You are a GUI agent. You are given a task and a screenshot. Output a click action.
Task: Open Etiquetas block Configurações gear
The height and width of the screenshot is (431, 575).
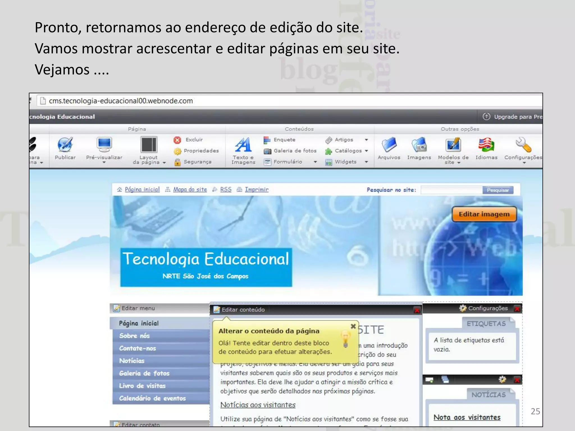pos(463,308)
